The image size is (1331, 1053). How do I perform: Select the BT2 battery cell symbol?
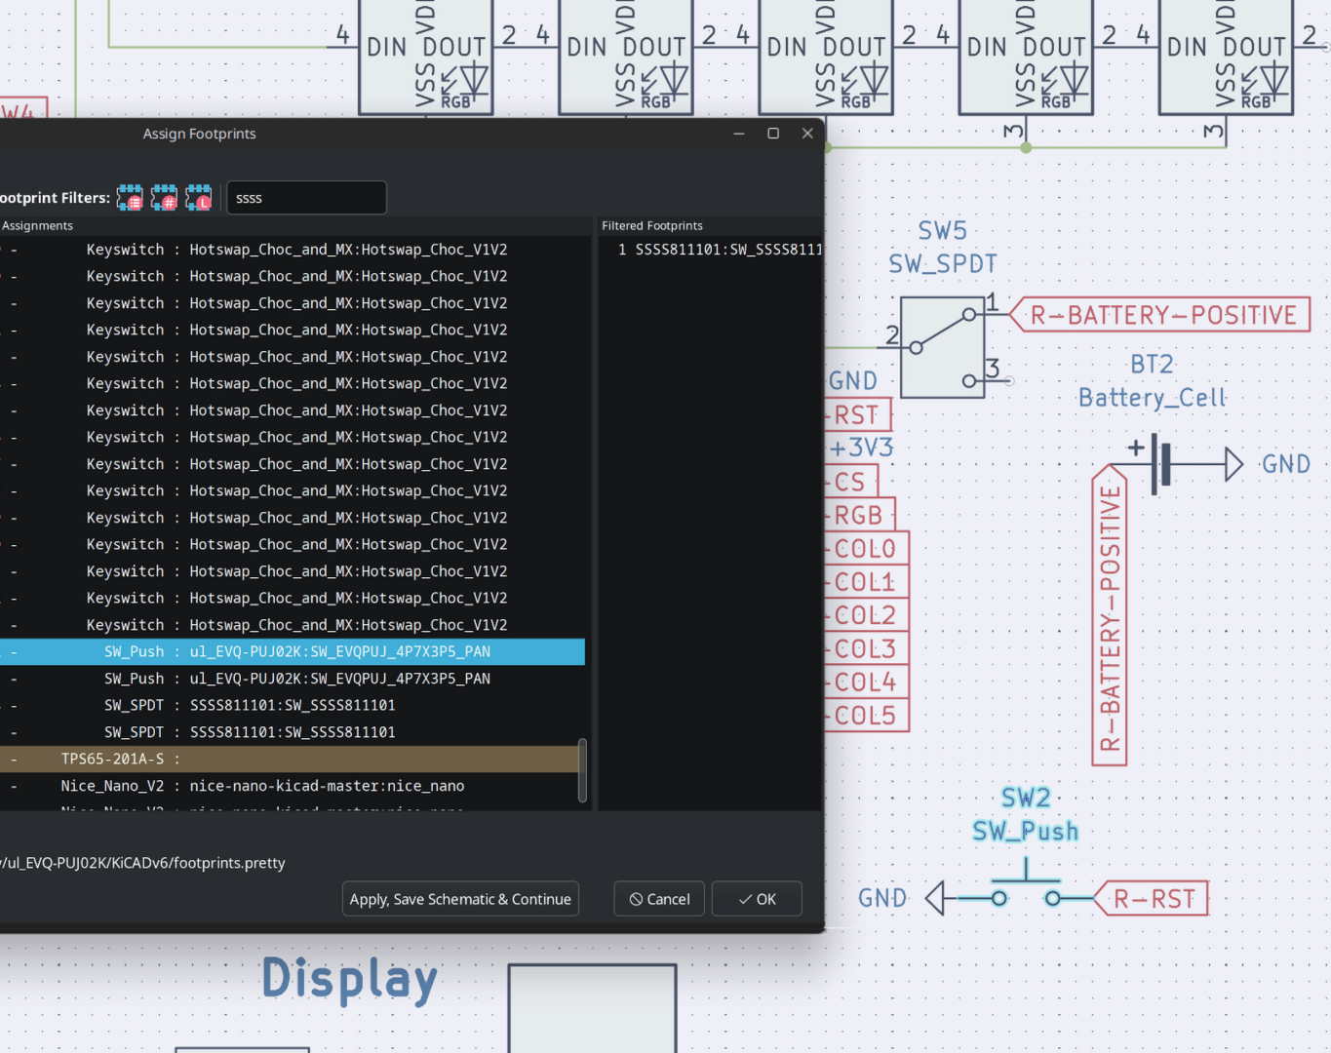pos(1160,464)
